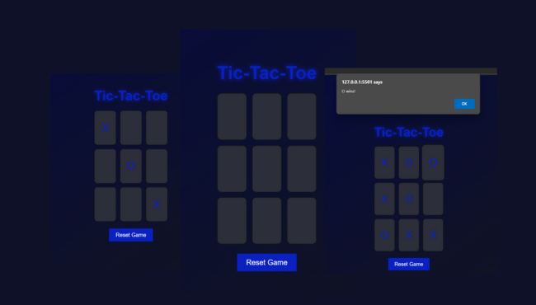Click the X in the left board's top-left cell
This screenshot has width=536, height=305.
[106, 128]
